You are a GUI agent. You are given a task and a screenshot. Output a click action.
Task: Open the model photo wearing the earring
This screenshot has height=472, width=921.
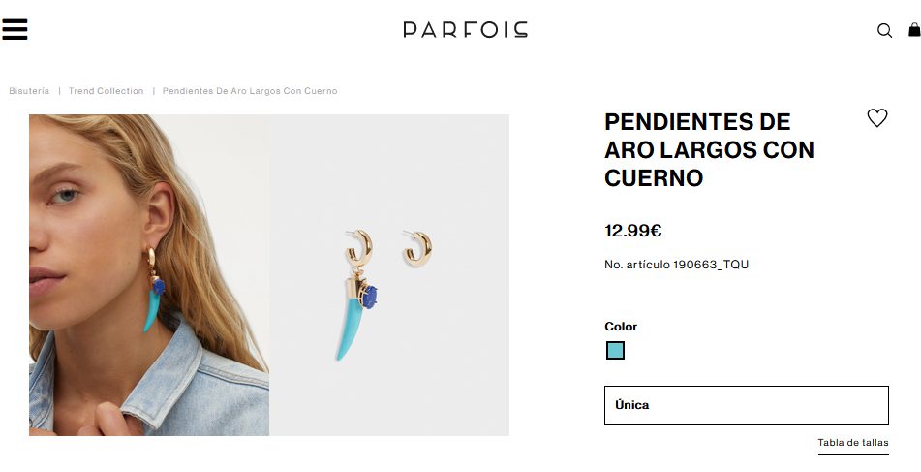click(x=149, y=275)
